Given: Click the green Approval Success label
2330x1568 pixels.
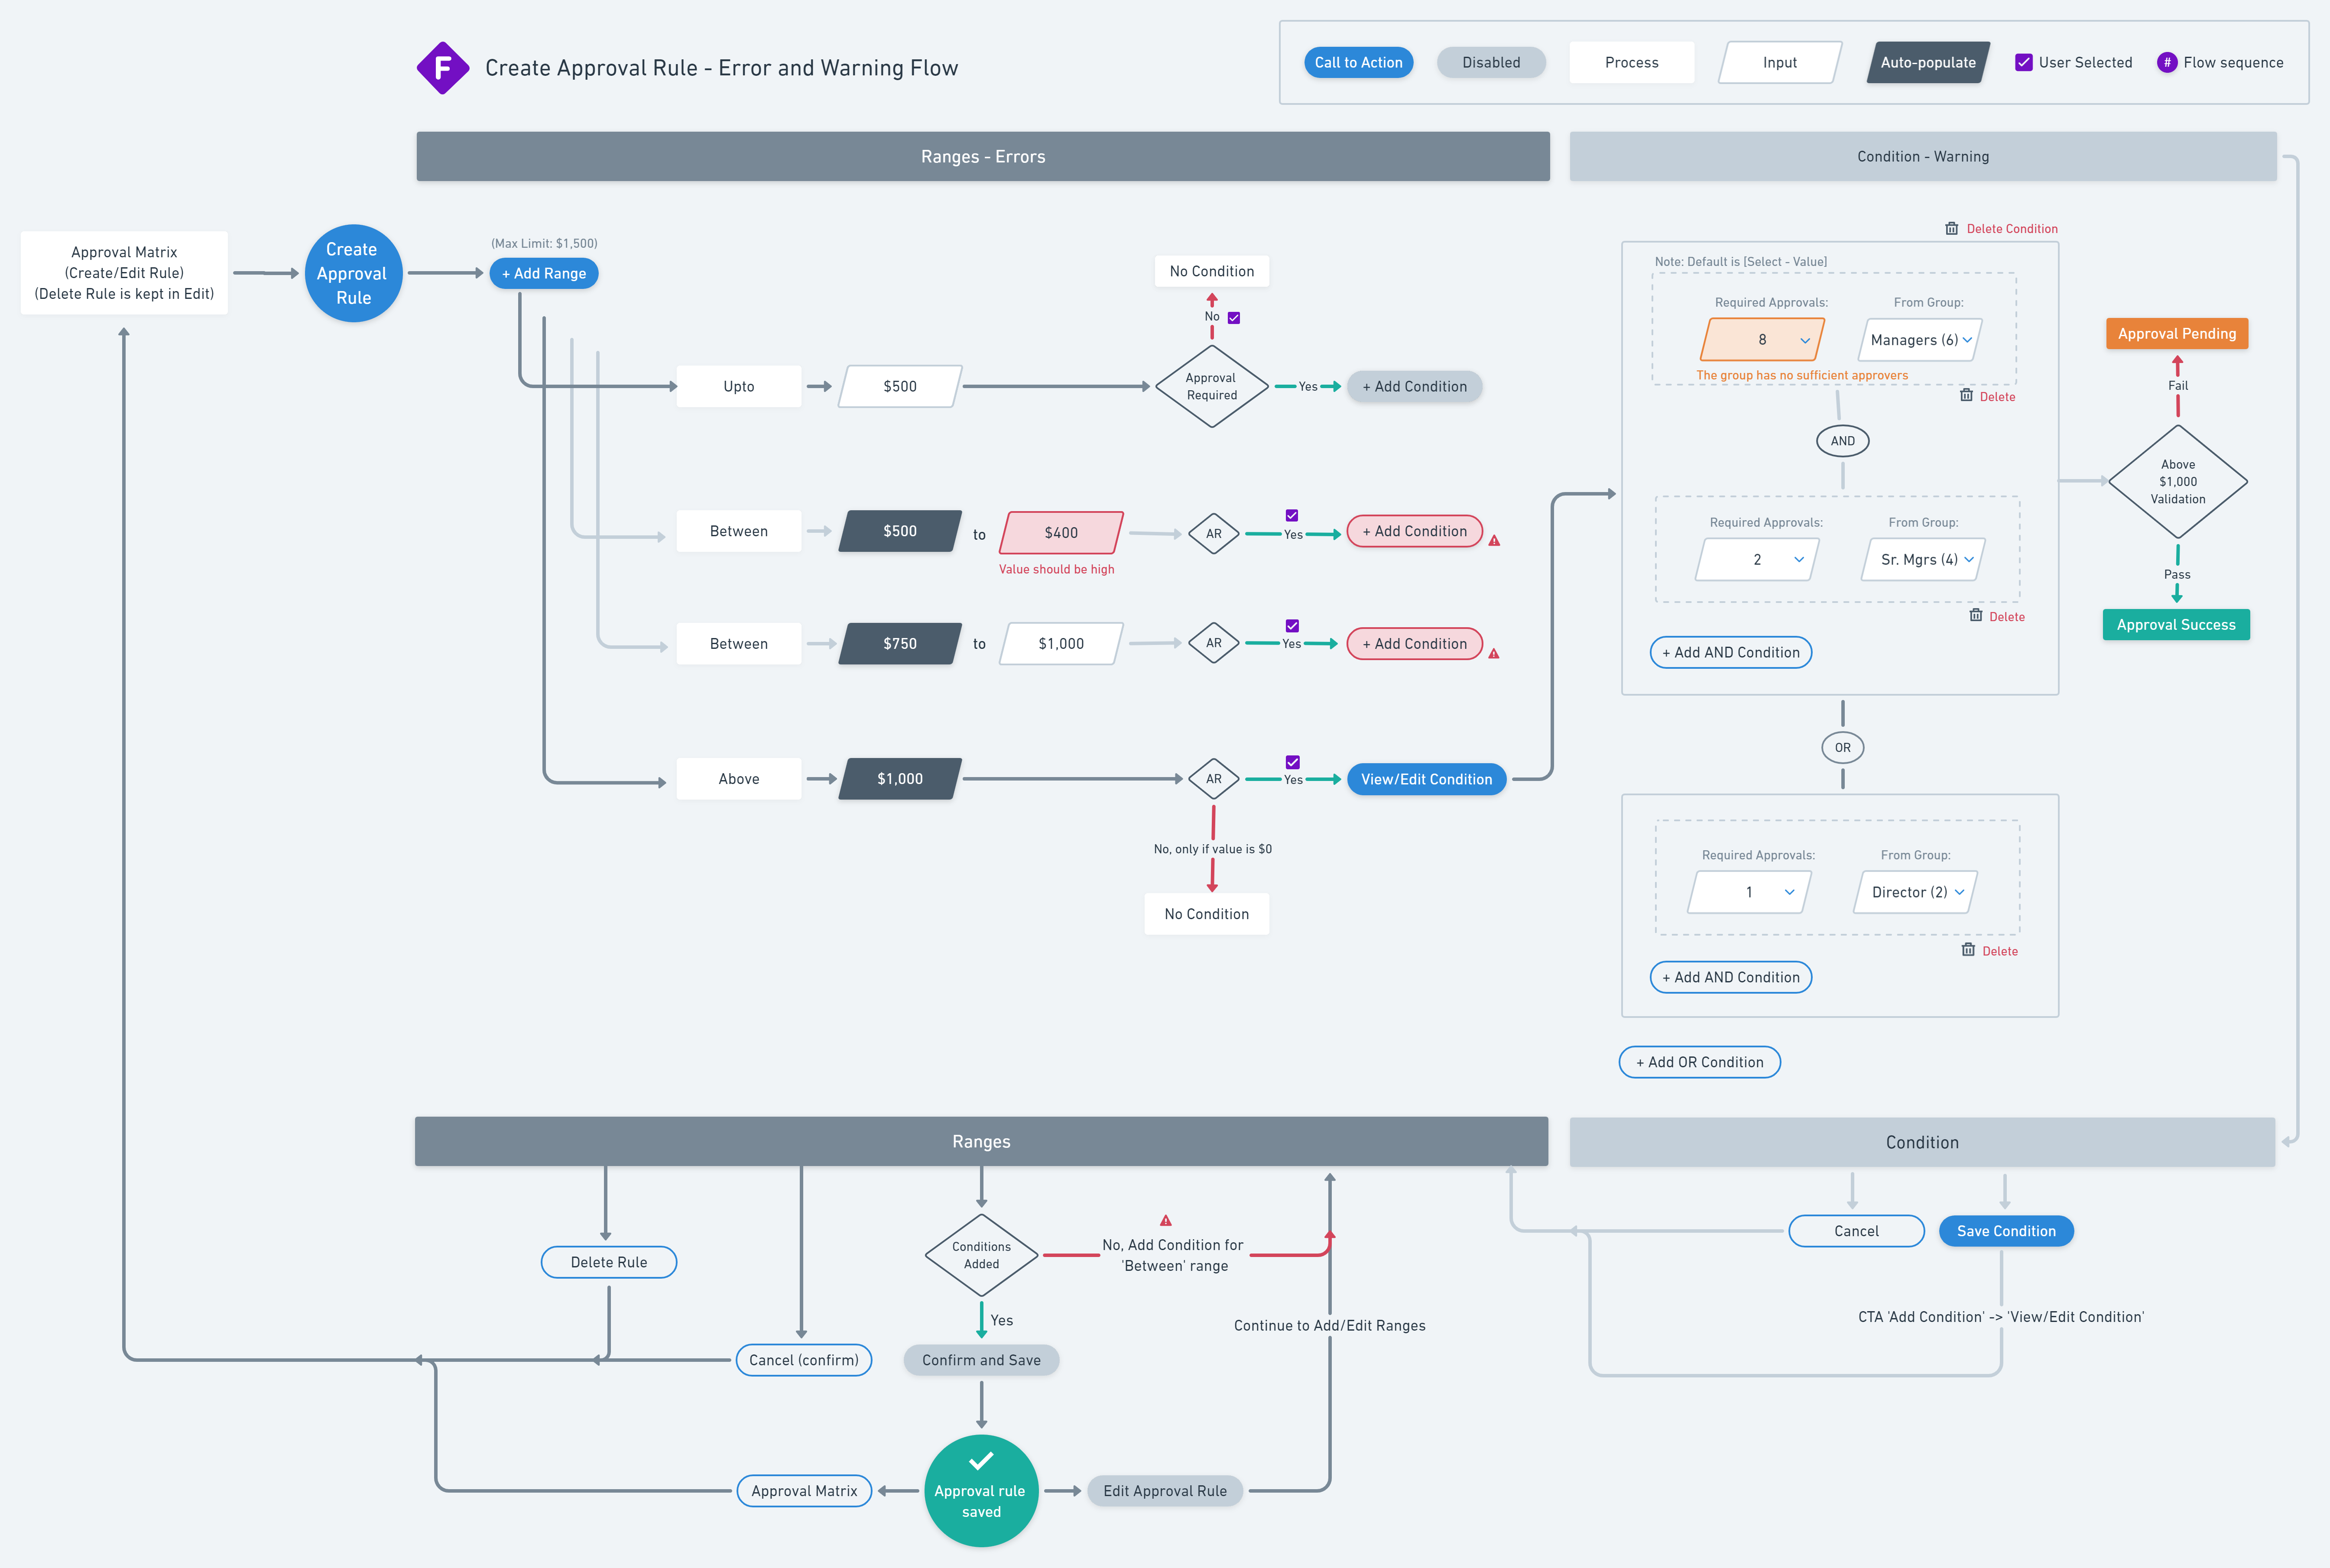Looking at the screenshot, I should click(x=2176, y=625).
